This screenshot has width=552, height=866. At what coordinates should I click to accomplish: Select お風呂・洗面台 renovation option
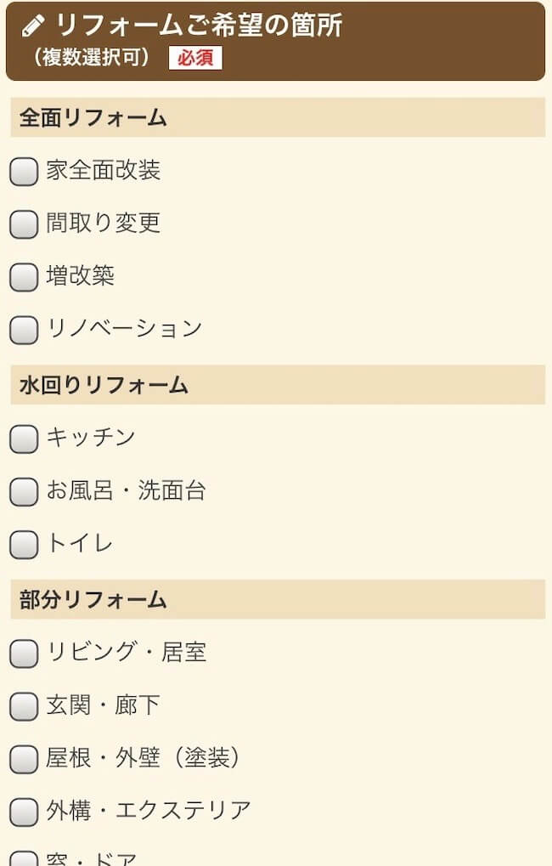coord(22,490)
